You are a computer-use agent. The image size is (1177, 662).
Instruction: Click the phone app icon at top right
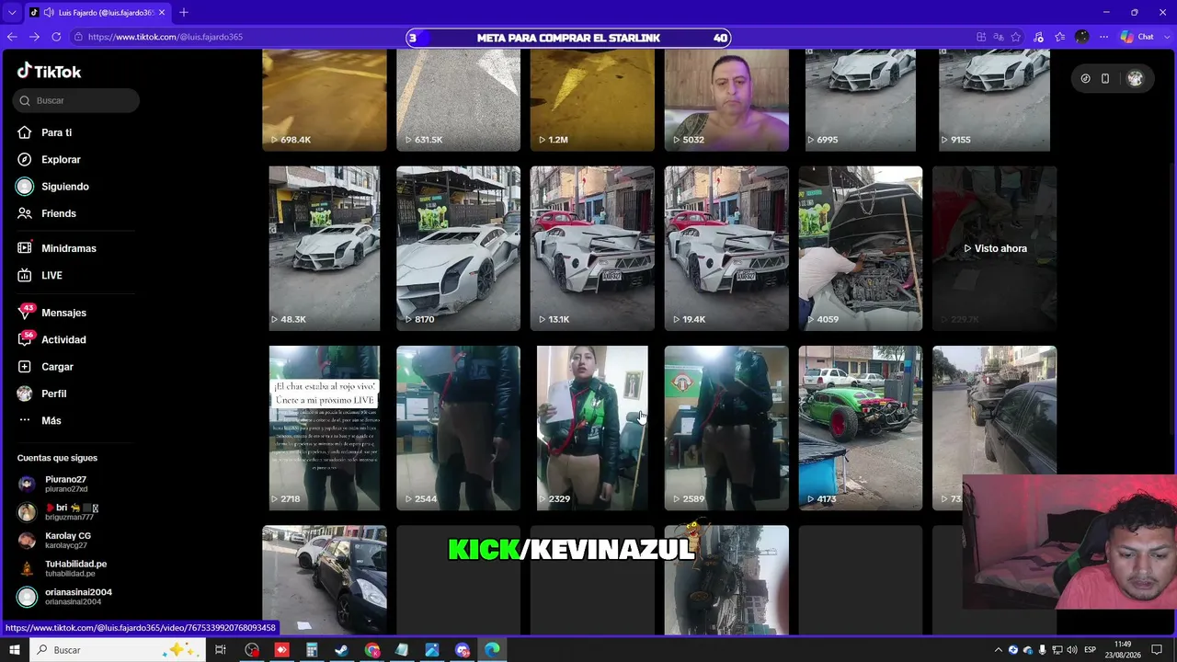pos(1105,78)
